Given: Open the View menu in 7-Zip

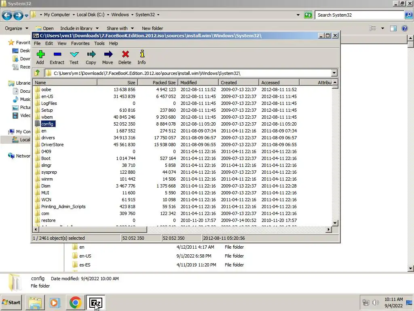Looking at the screenshot, I should pos(62,43).
